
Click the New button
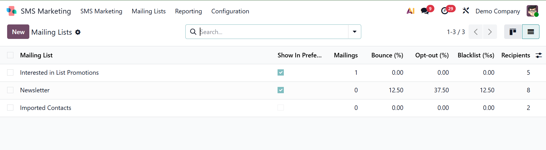pyautogui.click(x=18, y=32)
